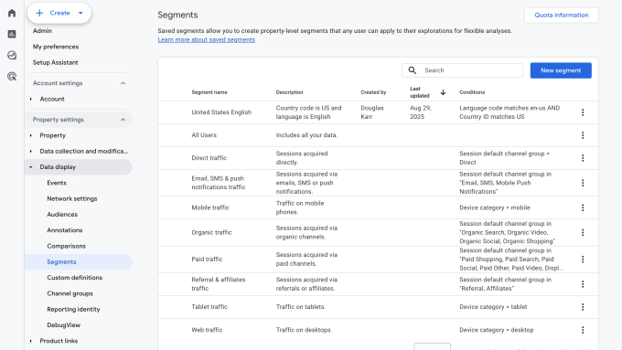Select the Direct traffic segment name
Image resolution: width=622 pixels, height=350 pixels.
(209, 158)
